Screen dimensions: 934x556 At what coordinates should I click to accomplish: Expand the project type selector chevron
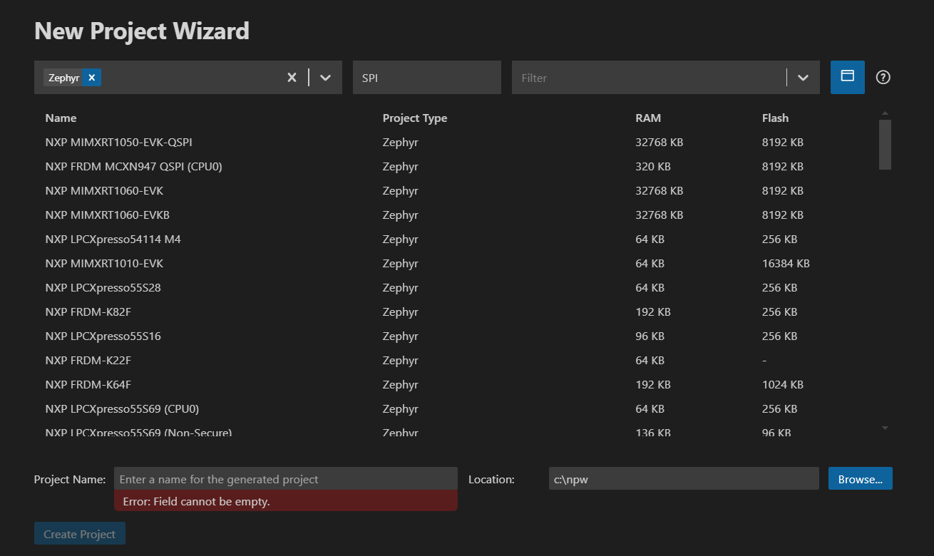(325, 77)
